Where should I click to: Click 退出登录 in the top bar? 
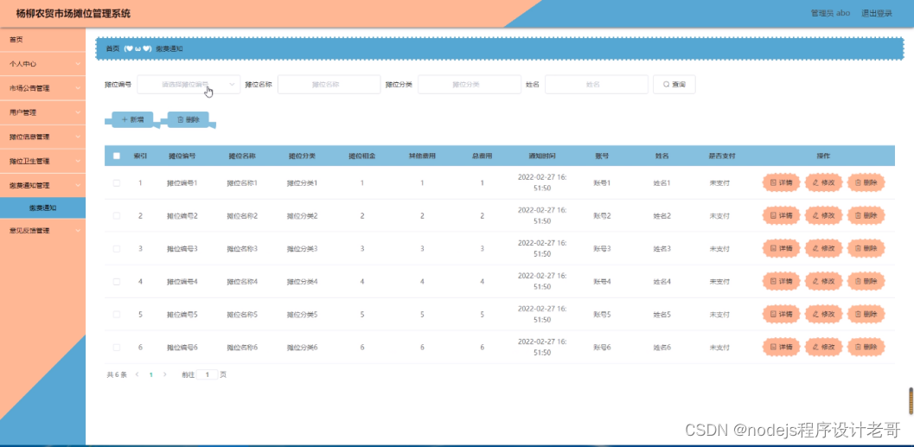(877, 14)
